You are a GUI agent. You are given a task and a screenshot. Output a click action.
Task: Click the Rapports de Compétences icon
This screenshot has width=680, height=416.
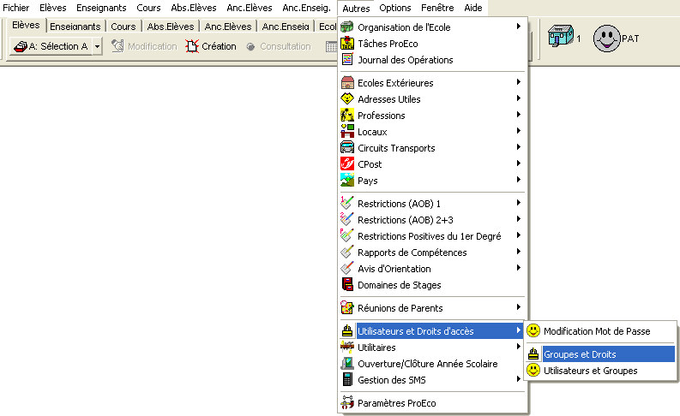pyautogui.click(x=347, y=252)
